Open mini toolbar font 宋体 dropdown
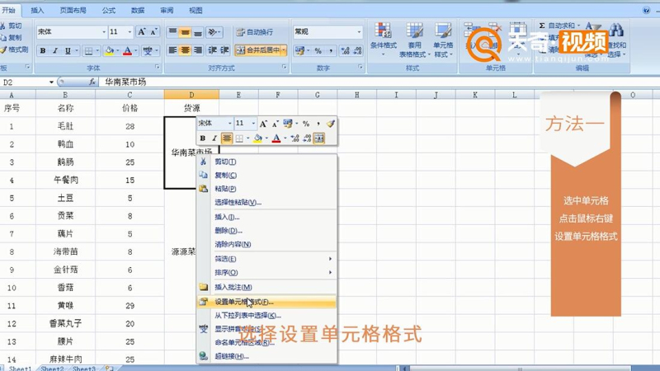The image size is (660, 371). (x=230, y=123)
